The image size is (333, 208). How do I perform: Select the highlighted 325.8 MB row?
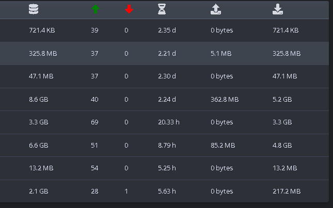164,54
